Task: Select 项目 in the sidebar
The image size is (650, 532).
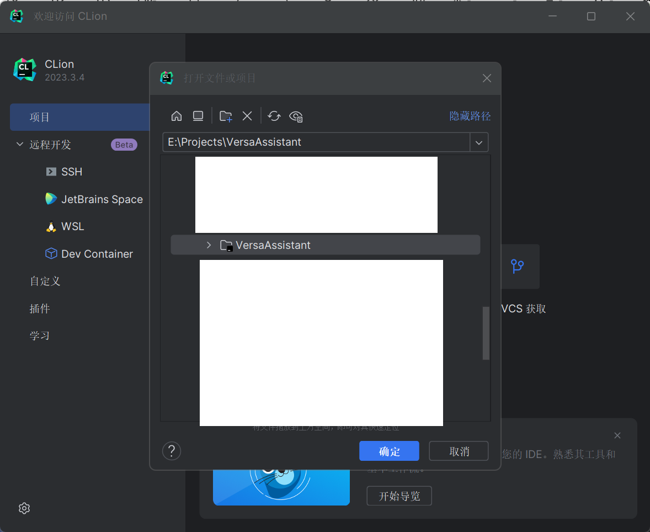Action: point(79,118)
